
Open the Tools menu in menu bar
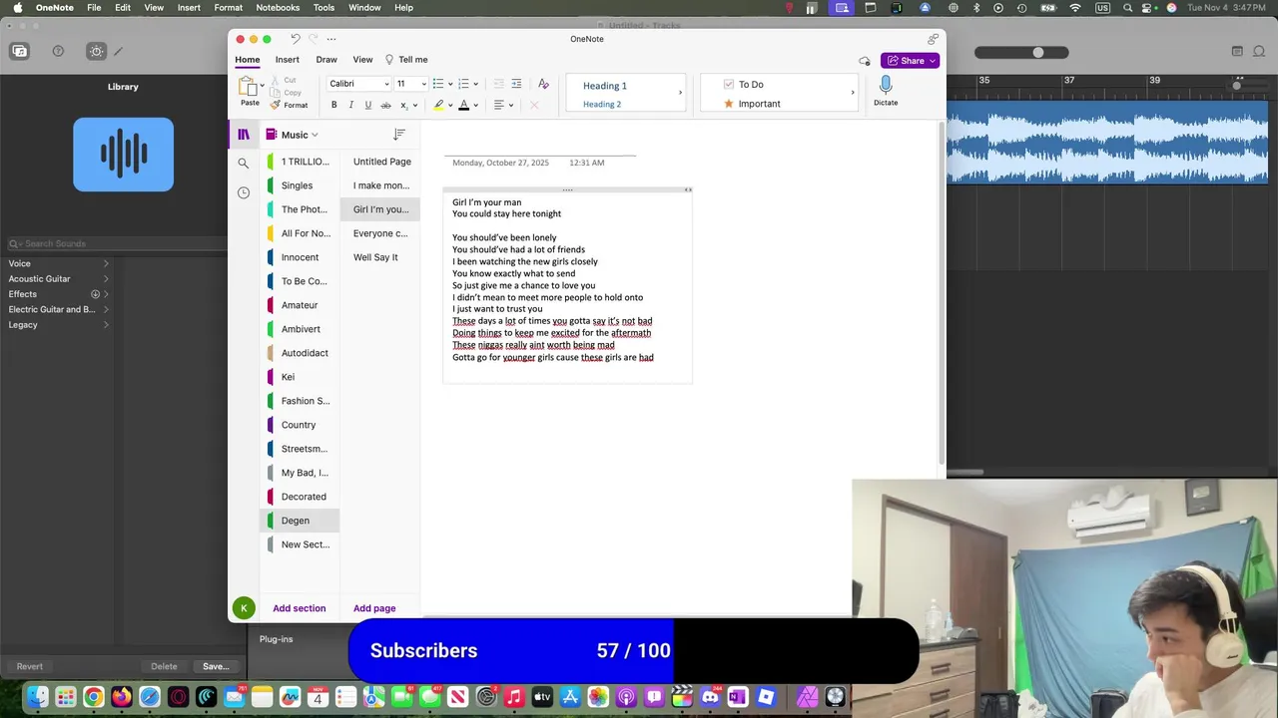[324, 8]
